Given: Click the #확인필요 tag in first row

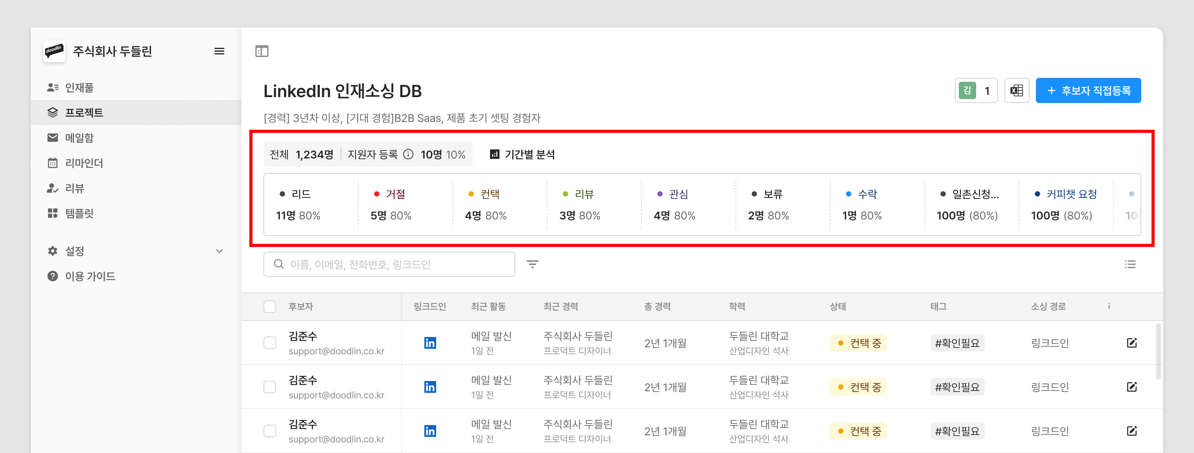Looking at the screenshot, I should (x=957, y=343).
